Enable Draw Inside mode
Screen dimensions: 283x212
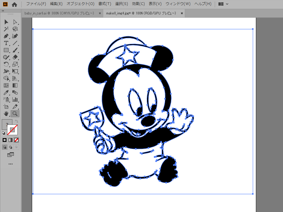point(16,147)
